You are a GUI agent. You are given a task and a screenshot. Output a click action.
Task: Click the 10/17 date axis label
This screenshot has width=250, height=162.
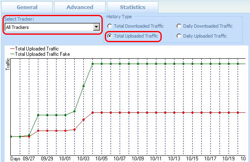pyautogui.click(x=210, y=159)
